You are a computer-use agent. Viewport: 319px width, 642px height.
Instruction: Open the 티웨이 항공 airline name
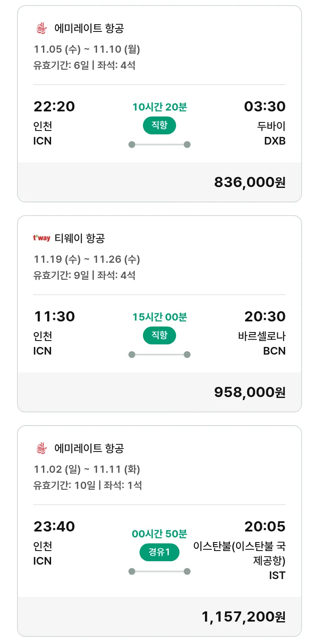point(80,239)
